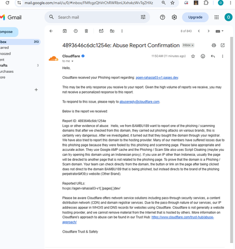The height and width of the screenshot is (249, 235).
Task: Open Cloudflare trust-hub abuse-approach link
Action: 183,217
